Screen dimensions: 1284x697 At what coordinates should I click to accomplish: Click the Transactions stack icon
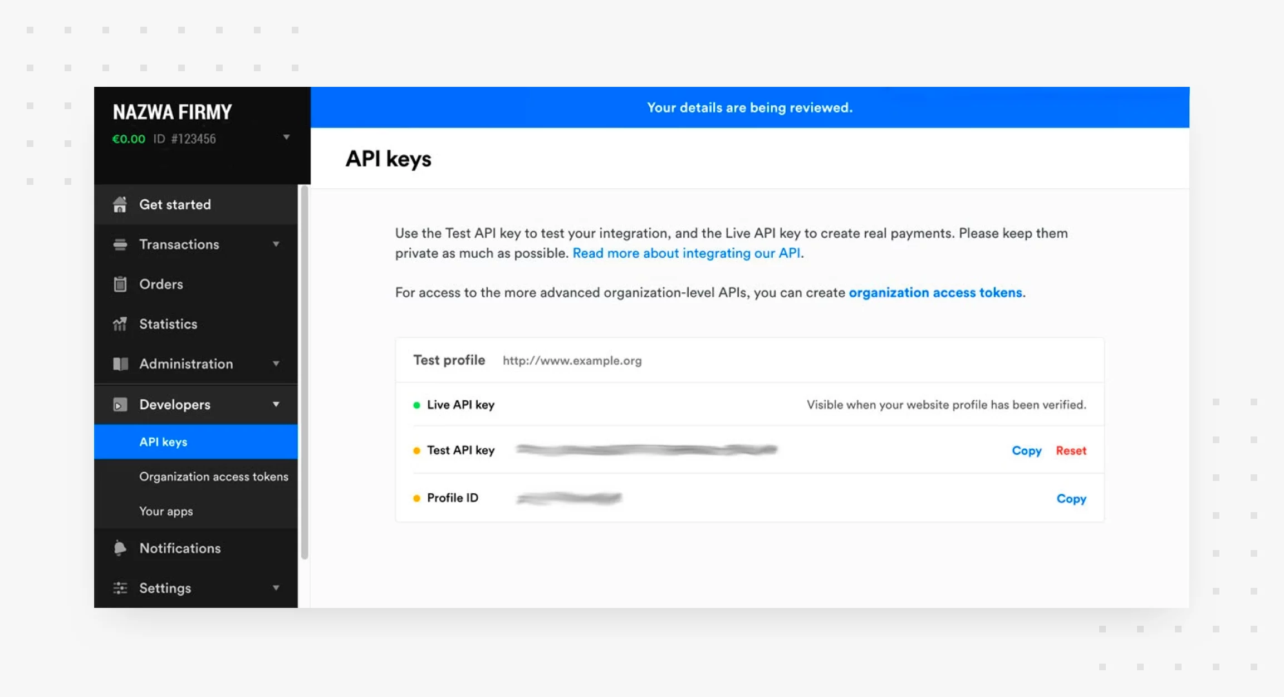[x=120, y=244]
